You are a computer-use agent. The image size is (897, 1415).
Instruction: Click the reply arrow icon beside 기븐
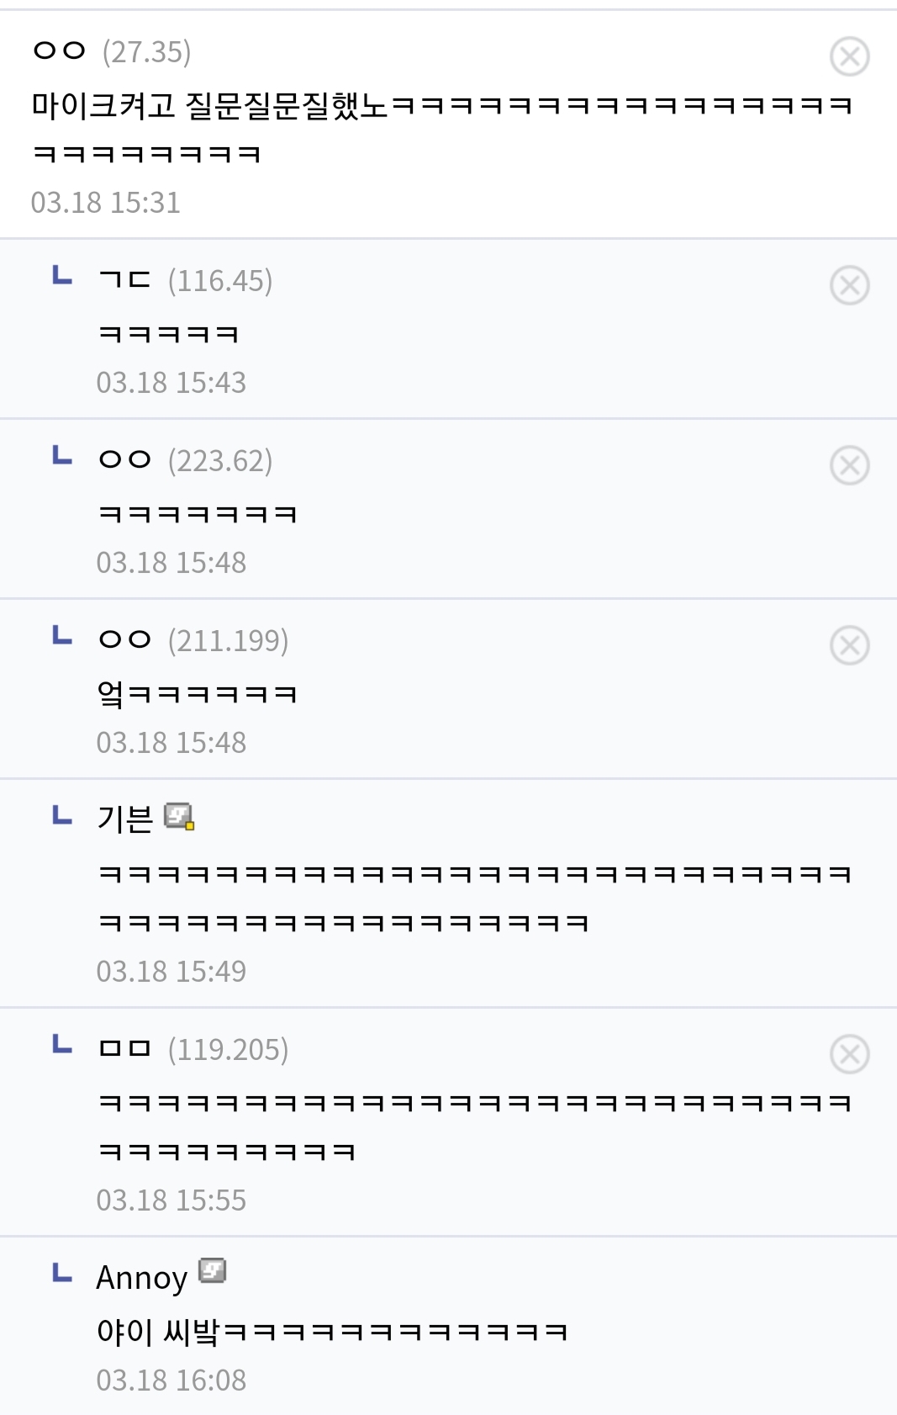coord(62,815)
